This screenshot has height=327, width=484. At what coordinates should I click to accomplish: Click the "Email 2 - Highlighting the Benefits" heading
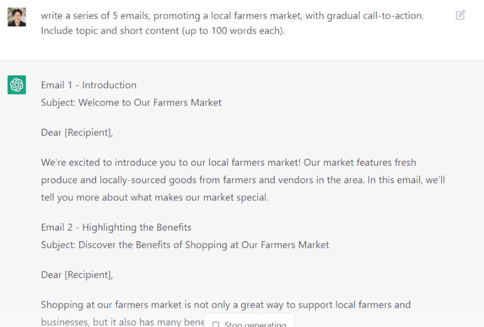pyautogui.click(x=116, y=227)
